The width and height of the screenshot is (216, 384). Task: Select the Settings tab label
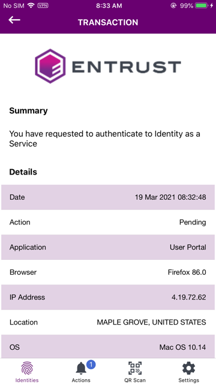[188, 380]
